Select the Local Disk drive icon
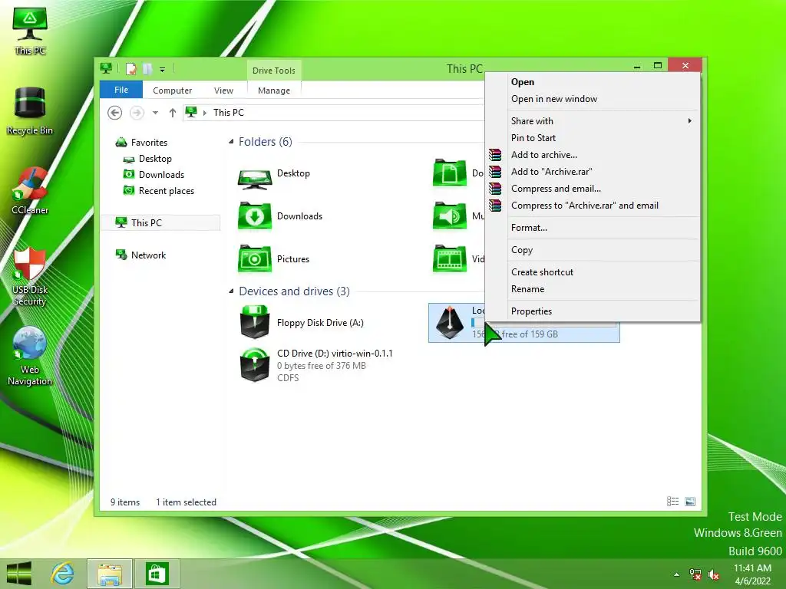786x589 pixels. pyautogui.click(x=450, y=323)
